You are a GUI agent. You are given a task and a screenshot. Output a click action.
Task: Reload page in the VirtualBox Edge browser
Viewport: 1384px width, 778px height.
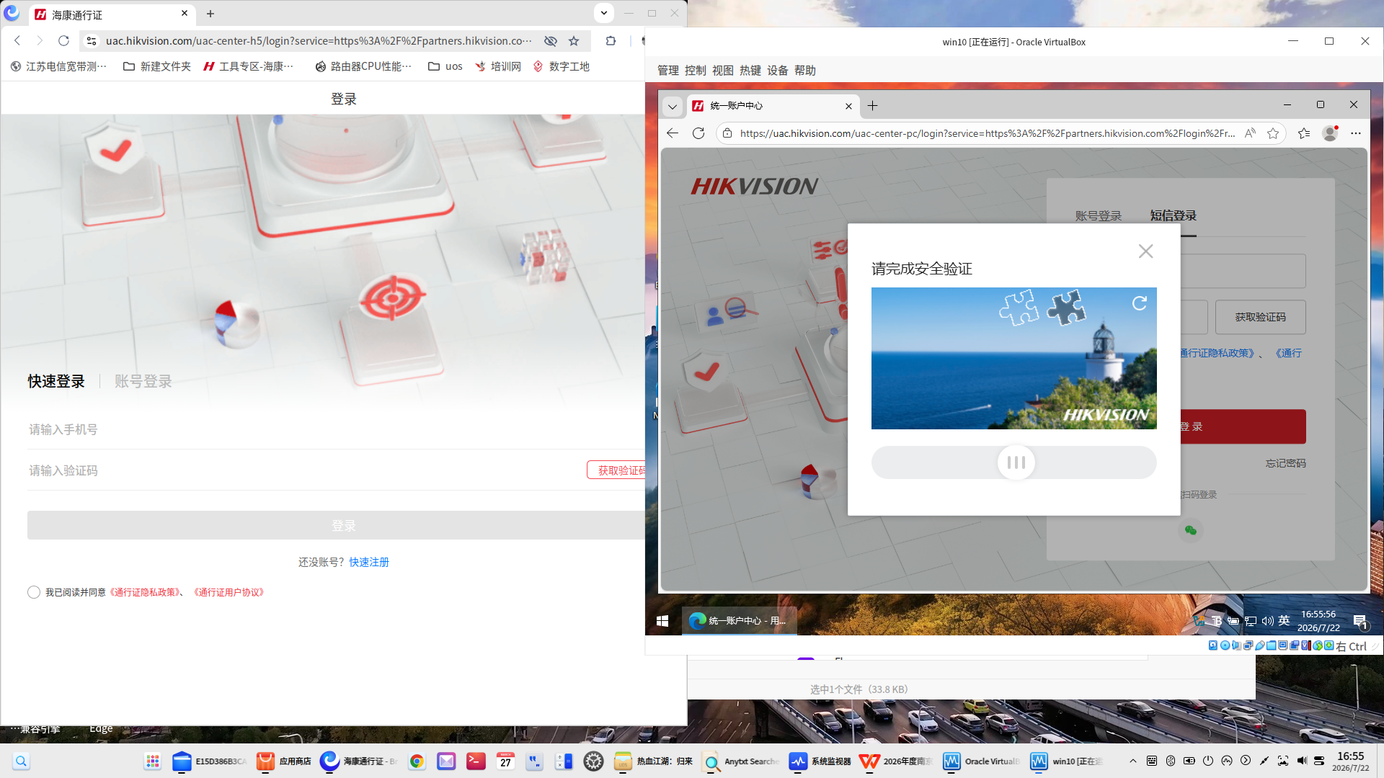tap(698, 133)
